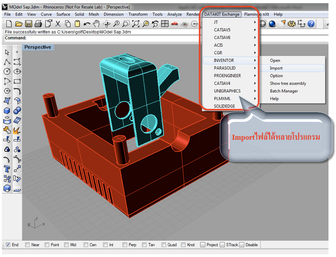Expand the ACIS submenu
Viewport: 336px width, 257px height.
pos(231,45)
